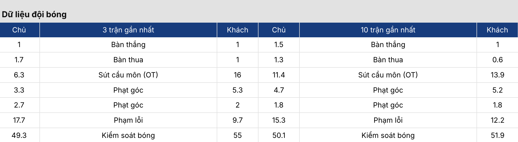The image size is (518, 142).
Task: Select "Phạm lỗi" in the 10 trận gần nhất table
Action: click(x=388, y=120)
